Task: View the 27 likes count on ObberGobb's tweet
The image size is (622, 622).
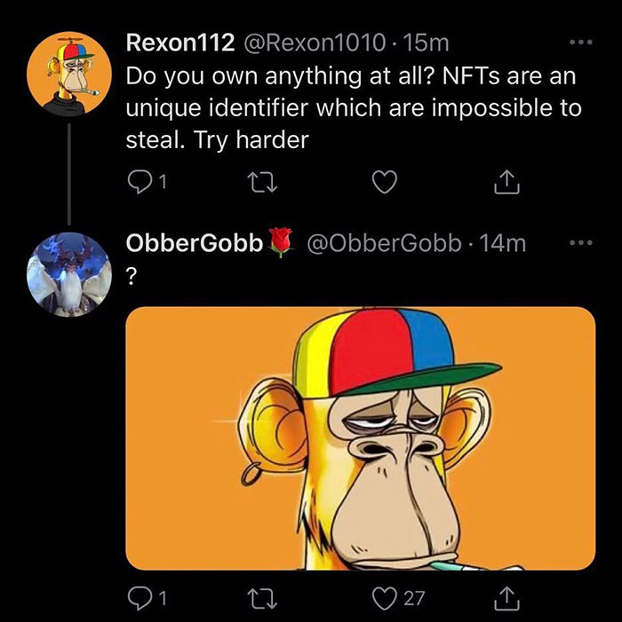Action: pyautogui.click(x=414, y=599)
